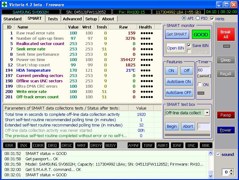The image size is (239, 180).
Task: Decrease the bottom-right spinner value
Action: [231, 173]
